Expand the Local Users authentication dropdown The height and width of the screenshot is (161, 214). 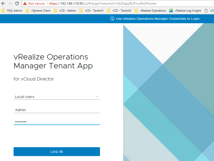pos(57,97)
